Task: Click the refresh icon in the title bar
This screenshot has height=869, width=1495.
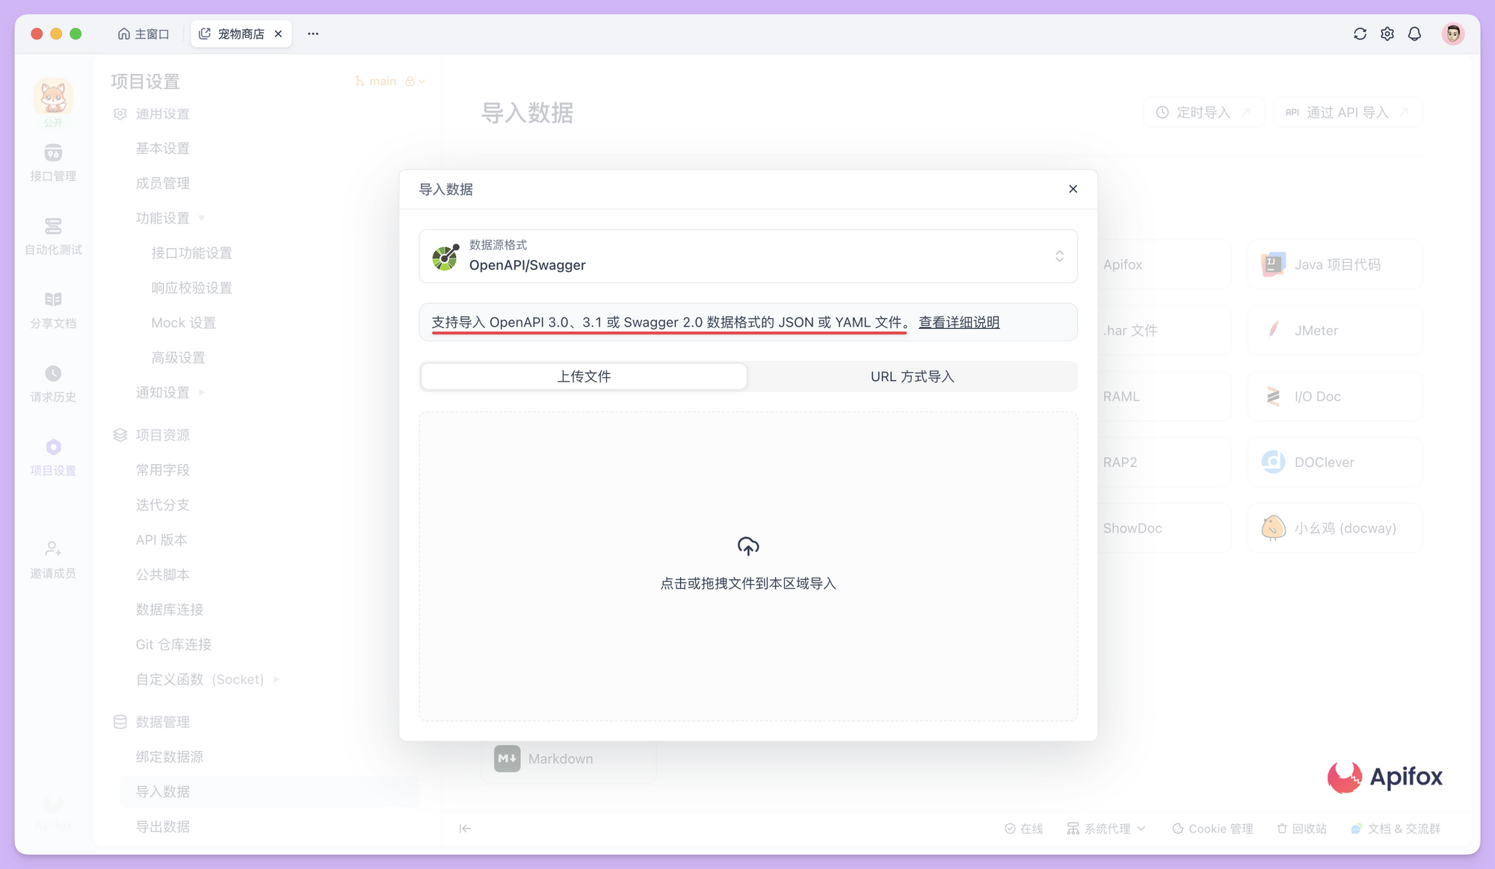Action: tap(1360, 34)
